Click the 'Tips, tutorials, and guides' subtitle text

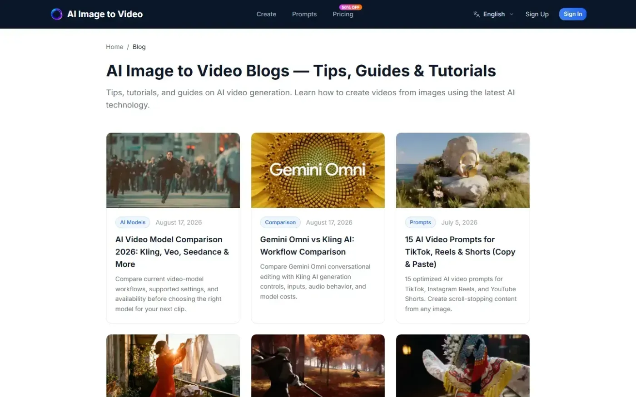310,98
